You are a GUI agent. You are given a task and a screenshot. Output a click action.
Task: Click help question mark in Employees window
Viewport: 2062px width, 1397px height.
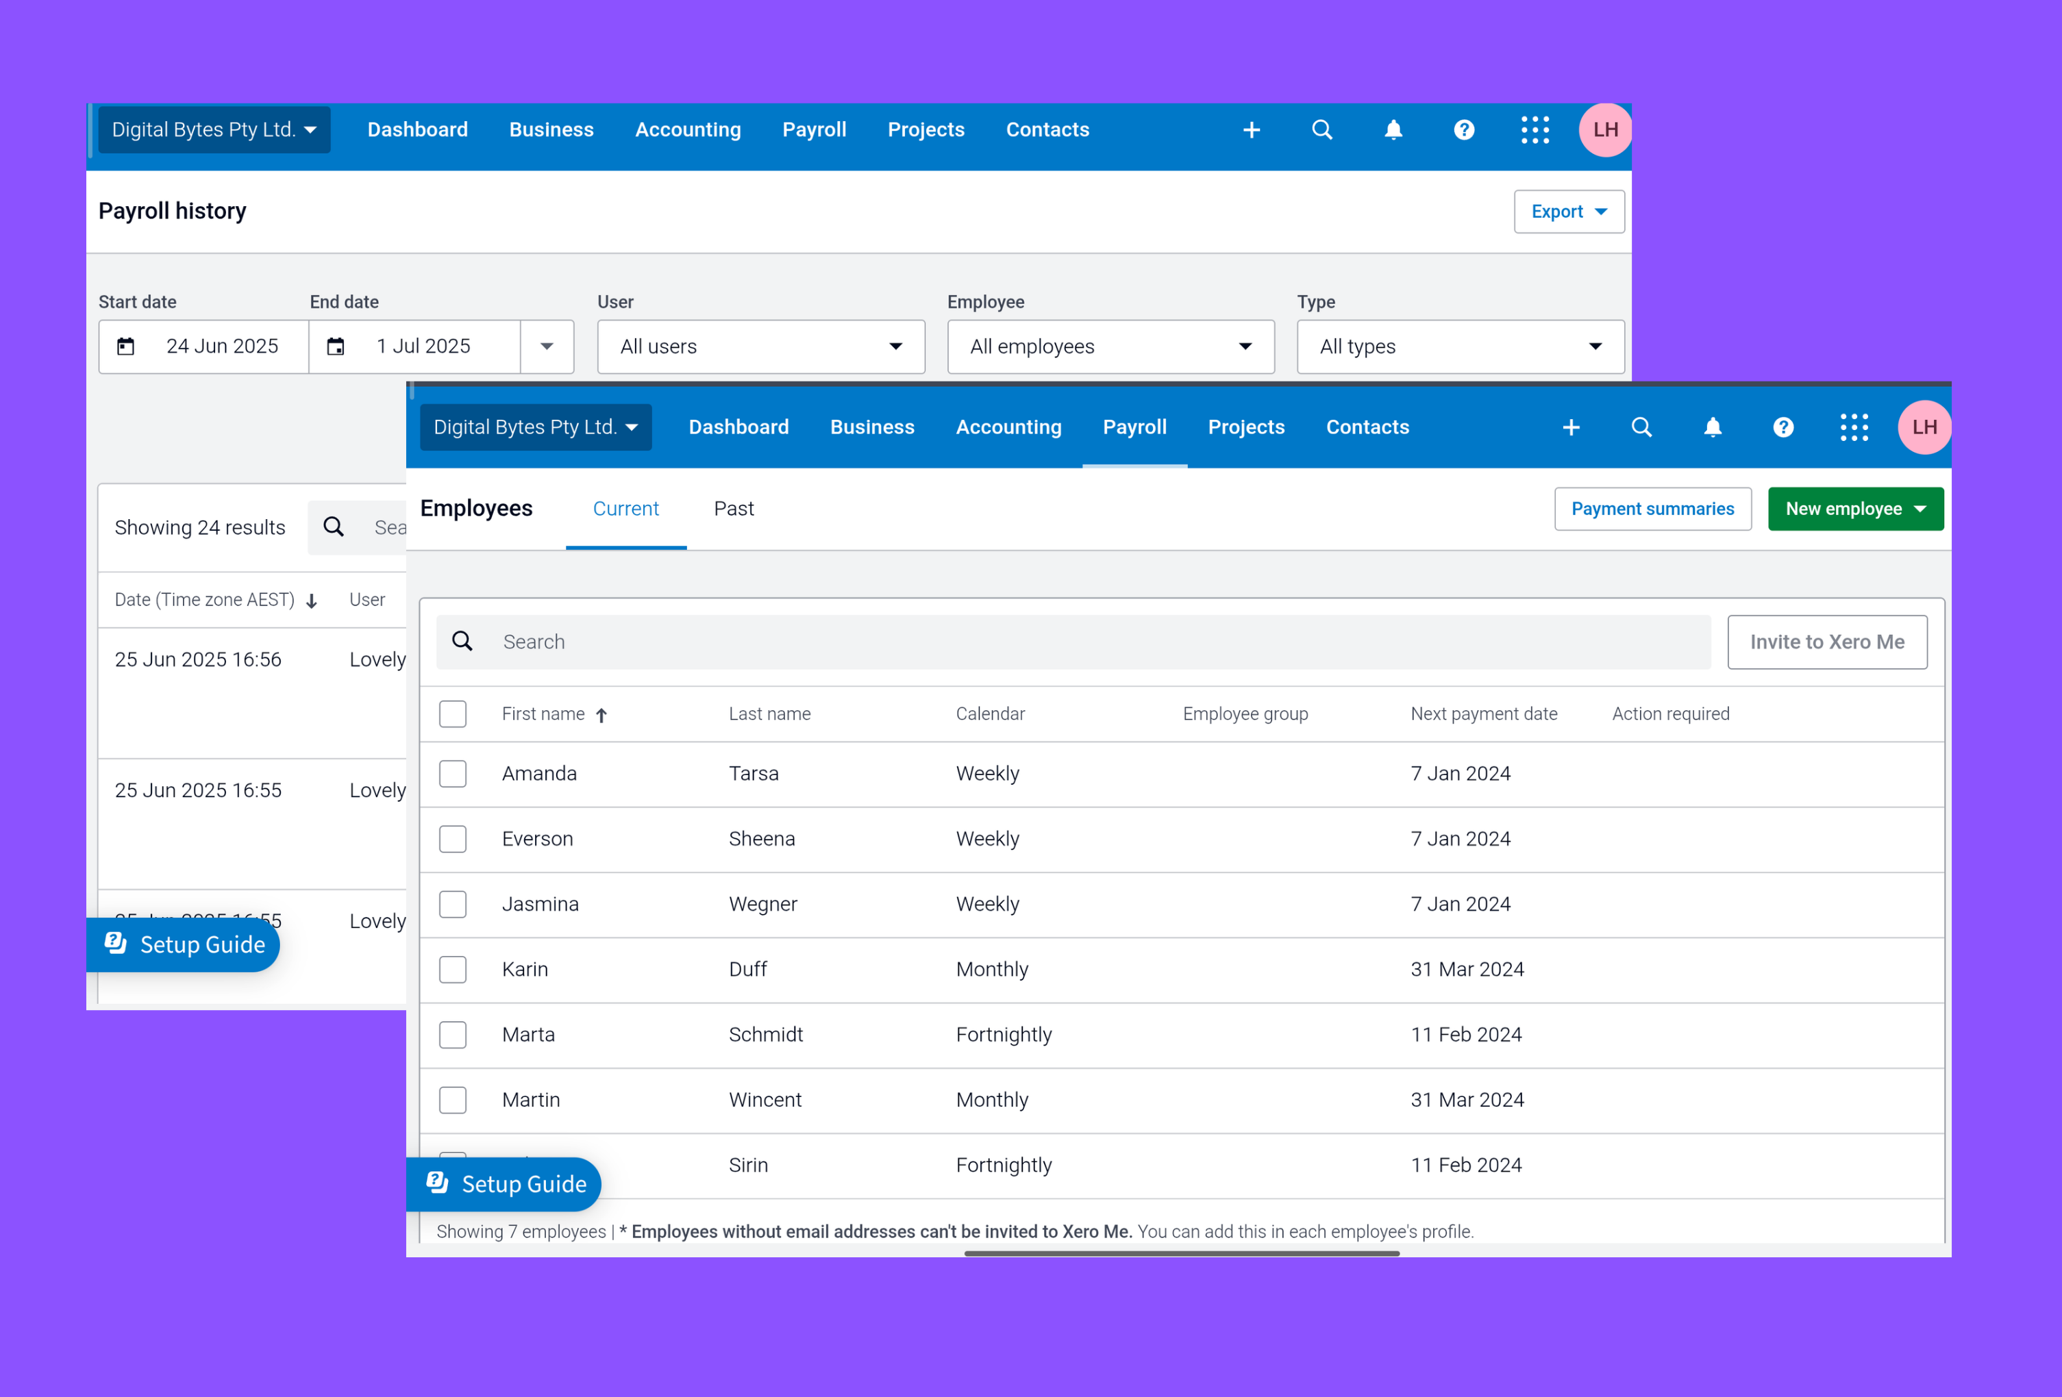point(1783,427)
